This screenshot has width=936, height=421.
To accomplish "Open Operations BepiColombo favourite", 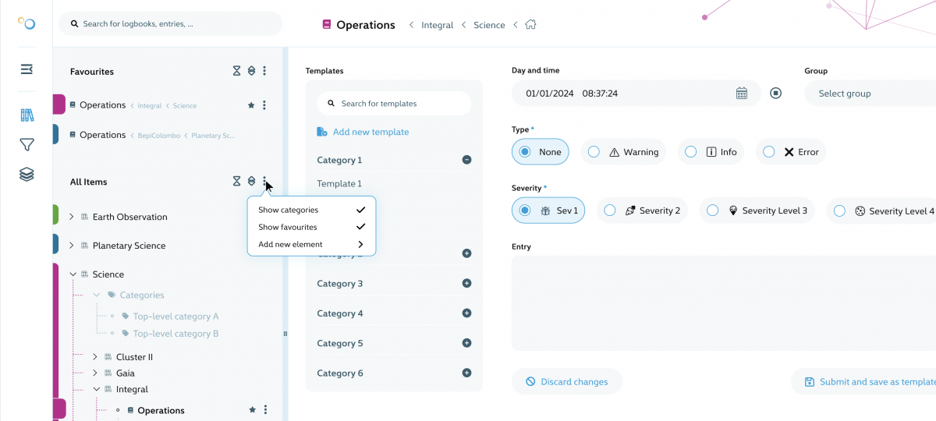I will coord(152,135).
